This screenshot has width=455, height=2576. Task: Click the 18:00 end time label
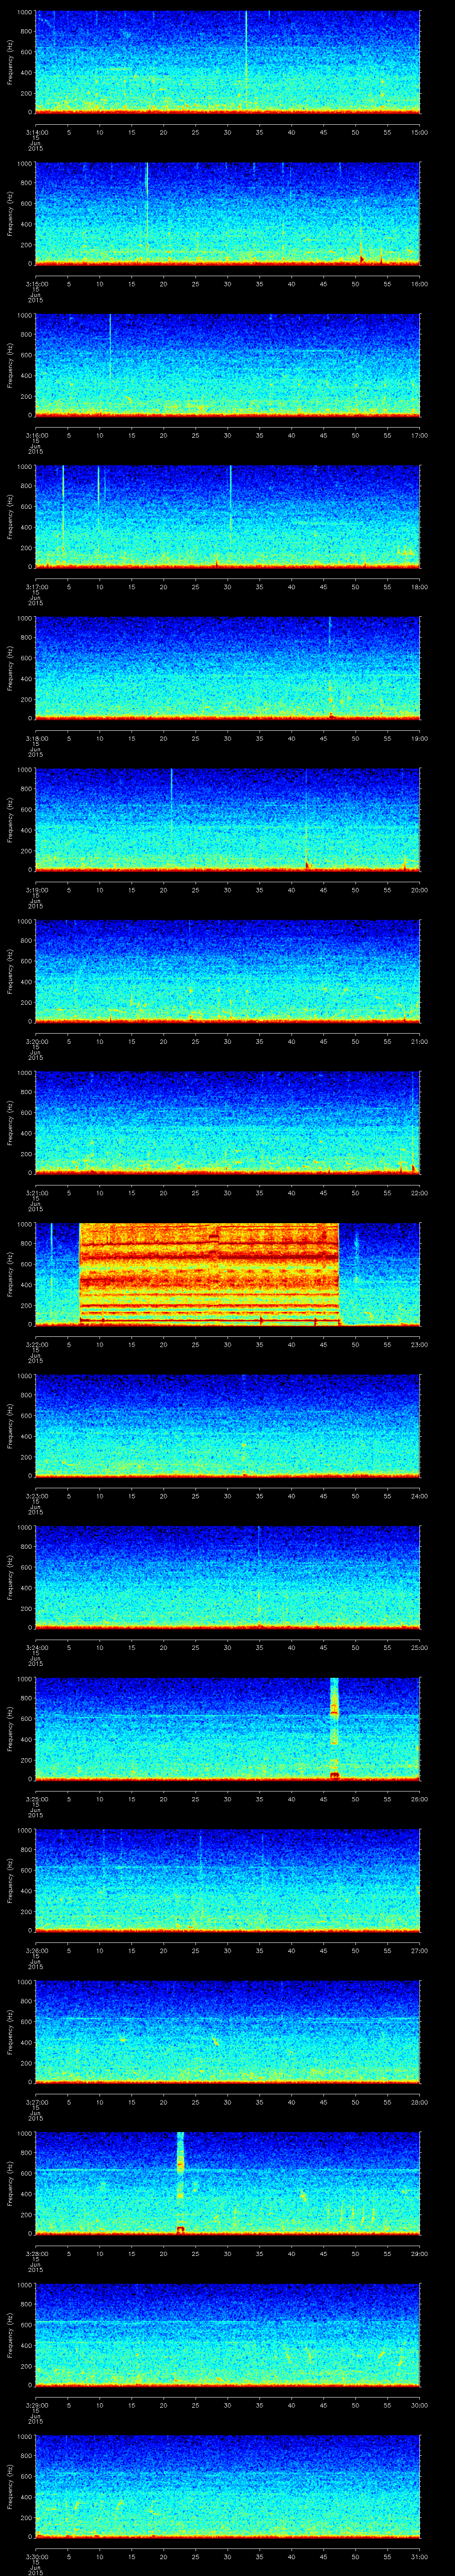click(419, 587)
